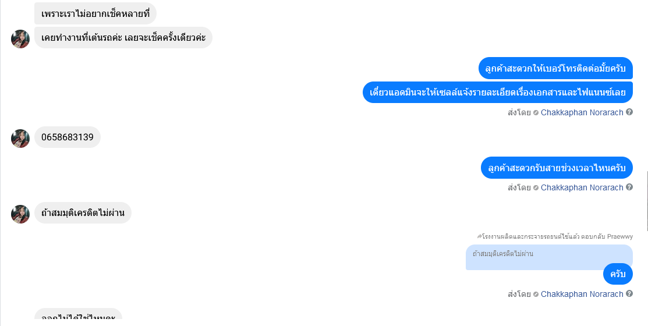The width and height of the screenshot is (648, 326).
Task: Click the customer avatar beside the ถ้าสมมุติเครดิตไม่ผ่าน message
Action: (x=20, y=214)
